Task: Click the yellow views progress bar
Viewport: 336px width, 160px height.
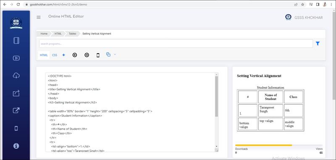Action: coord(263,145)
